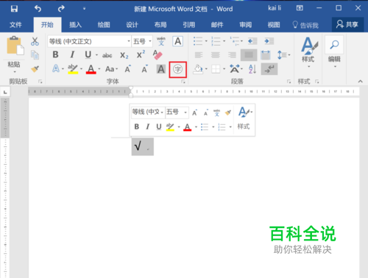Collapse the ribbon with the chevron

360,81
